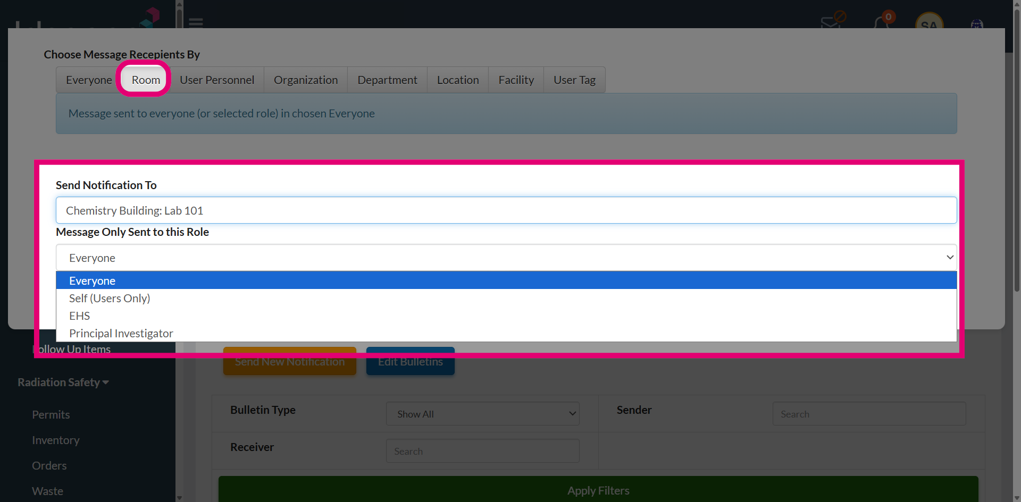Select the Department tab
1021x502 pixels.
pyautogui.click(x=387, y=80)
